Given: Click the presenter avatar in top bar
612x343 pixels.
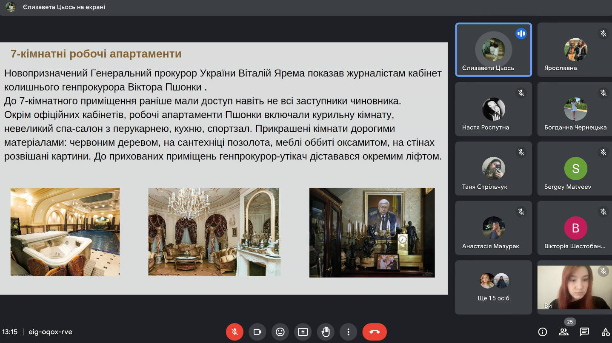Looking at the screenshot, I should pos(11,7).
